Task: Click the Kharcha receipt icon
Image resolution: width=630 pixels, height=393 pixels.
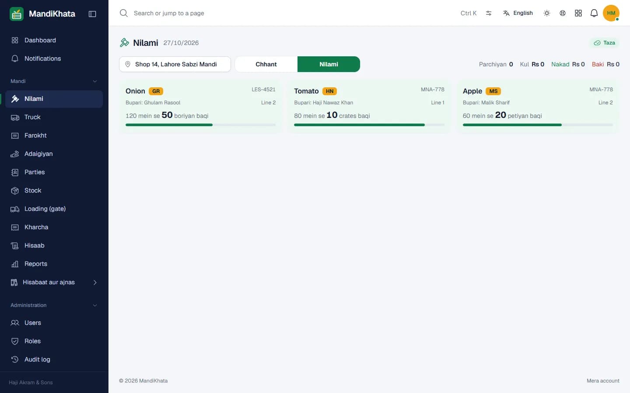Action: [15, 227]
